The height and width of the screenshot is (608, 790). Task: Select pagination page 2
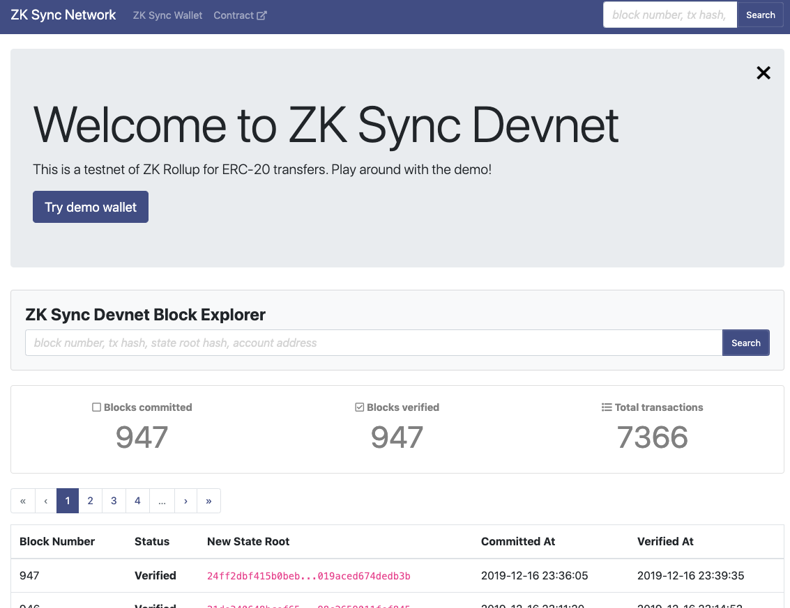[90, 501]
